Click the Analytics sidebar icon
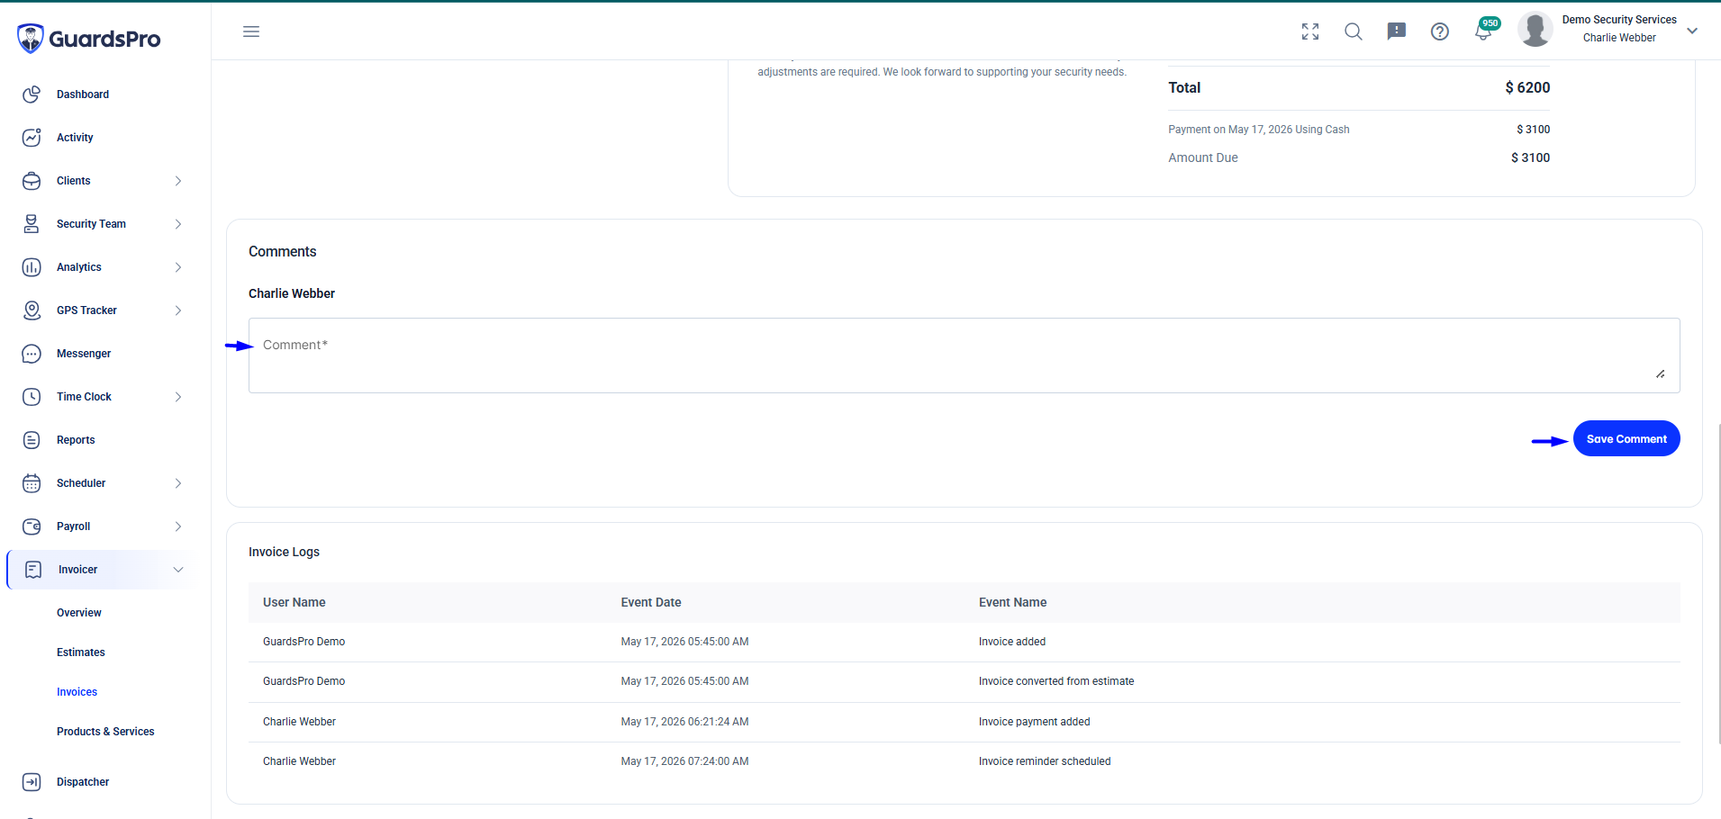1721x819 pixels. tap(32, 267)
